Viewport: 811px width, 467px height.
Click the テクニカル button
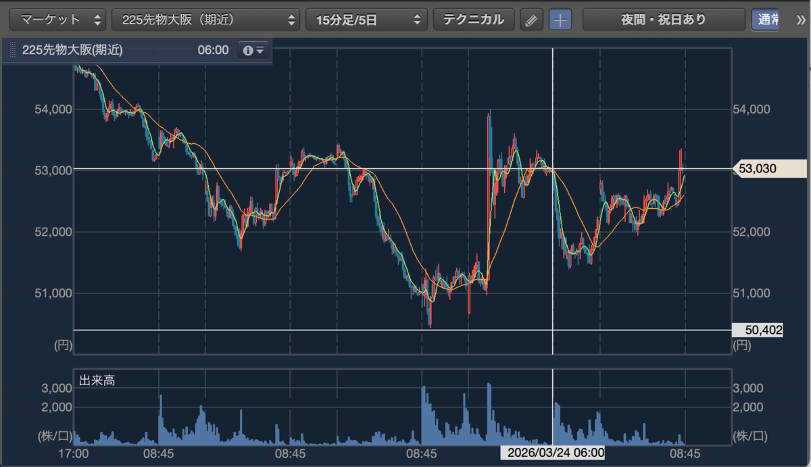(x=474, y=20)
